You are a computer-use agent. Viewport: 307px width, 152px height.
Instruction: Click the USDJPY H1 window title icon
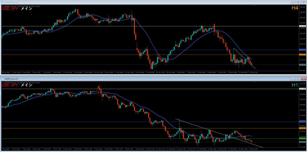[x=2, y=79]
